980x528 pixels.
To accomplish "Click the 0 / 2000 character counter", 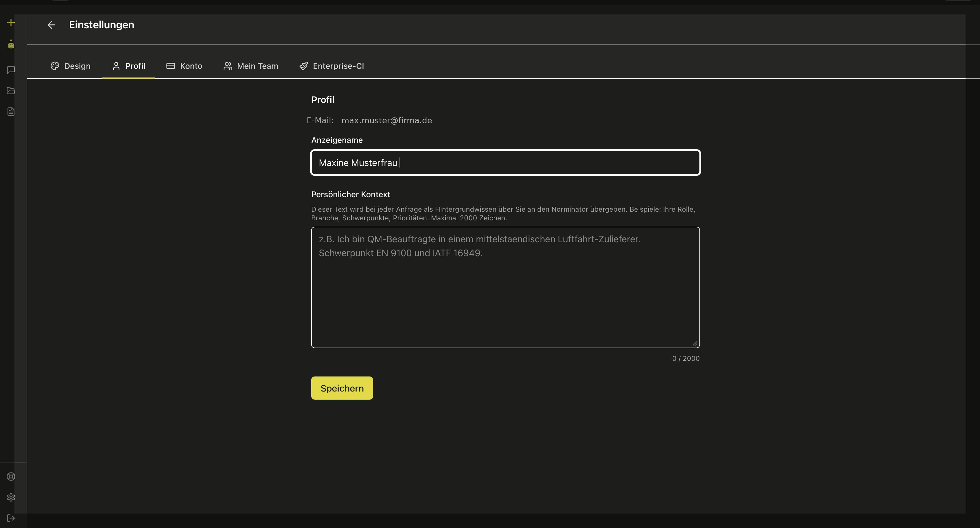I will click(686, 359).
